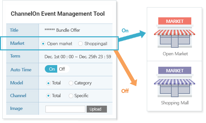Click the Title row label
Screen dimensions: 206x123
tap(14, 30)
